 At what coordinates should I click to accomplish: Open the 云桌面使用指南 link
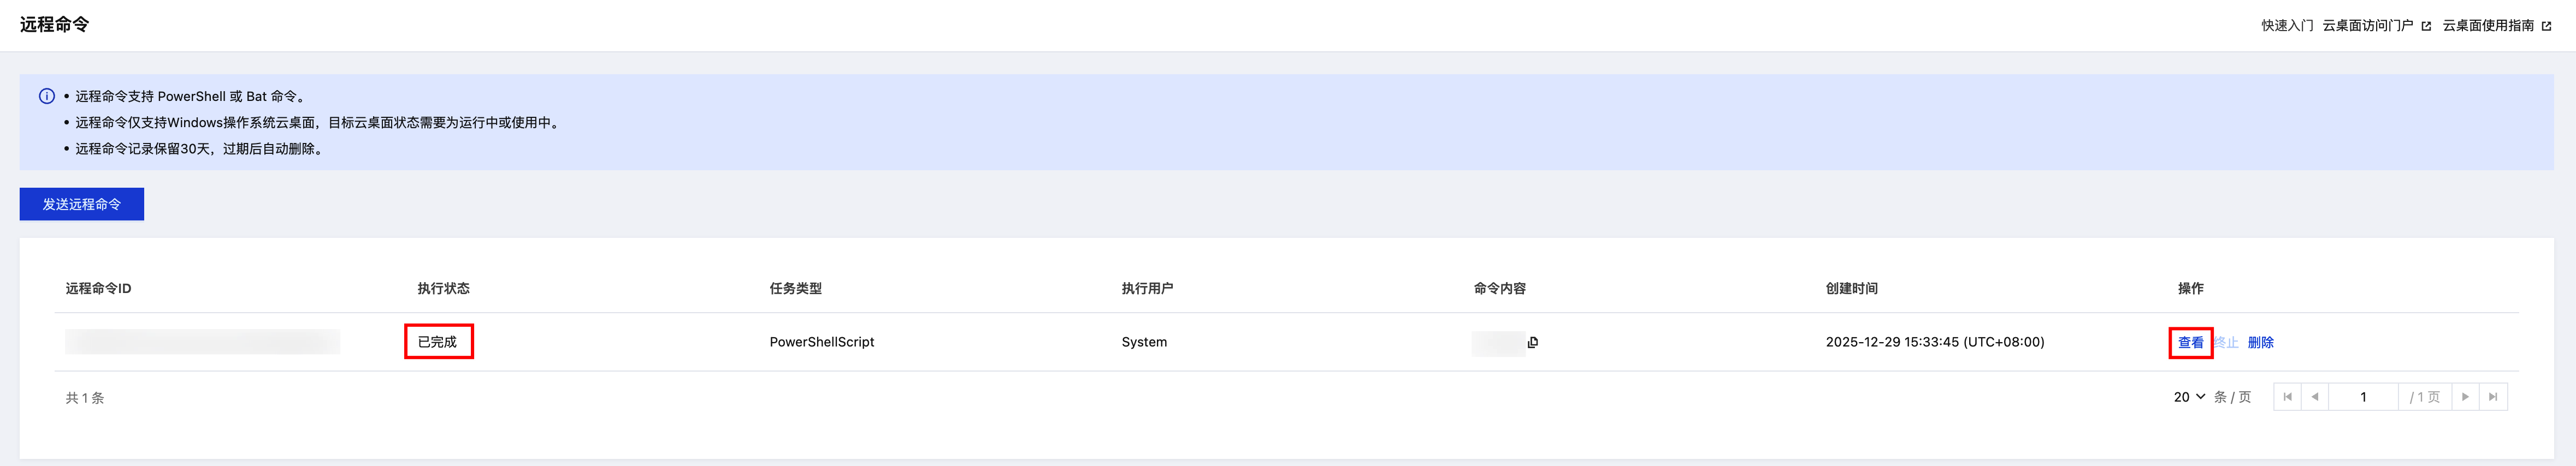[2488, 26]
